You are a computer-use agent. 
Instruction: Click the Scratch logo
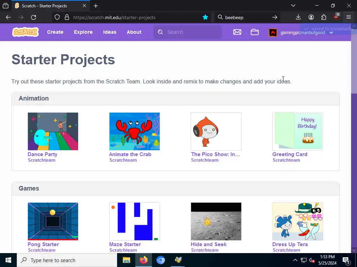pyautogui.click(x=25, y=32)
